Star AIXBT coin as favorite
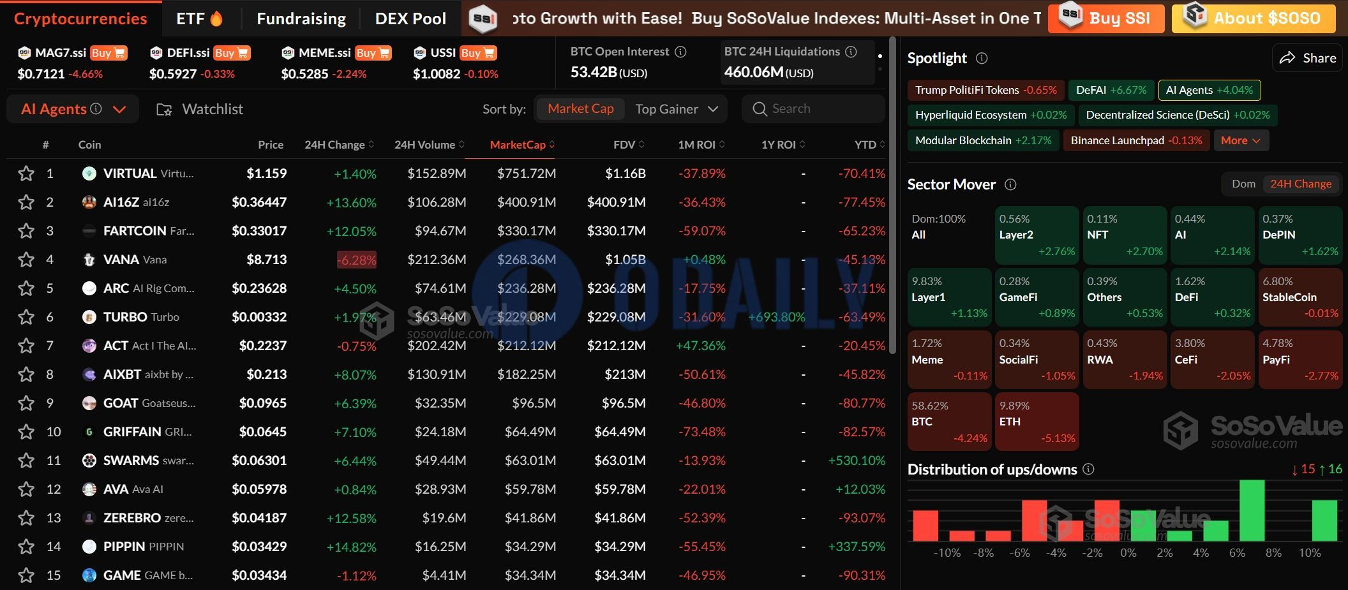1348x590 pixels. (x=26, y=374)
